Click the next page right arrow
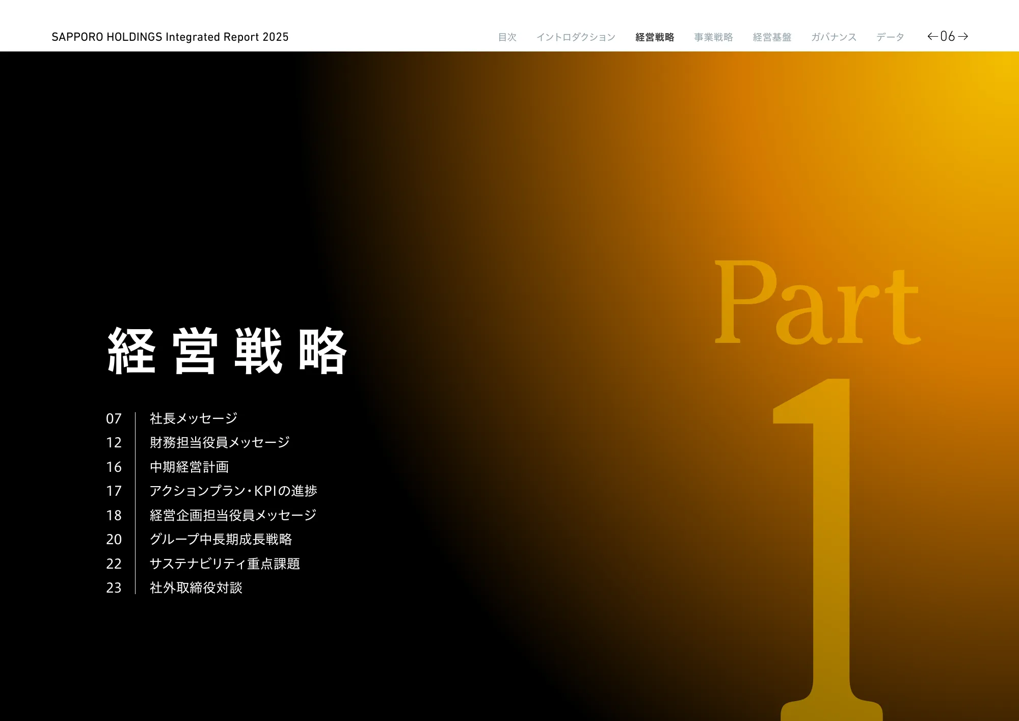This screenshot has height=721, width=1019. 963,36
